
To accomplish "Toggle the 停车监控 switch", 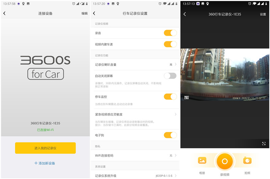I will point(170,97).
